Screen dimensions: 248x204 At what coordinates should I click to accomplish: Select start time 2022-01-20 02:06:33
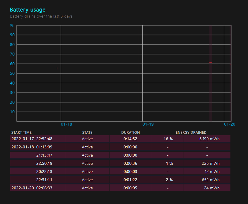point(32,188)
